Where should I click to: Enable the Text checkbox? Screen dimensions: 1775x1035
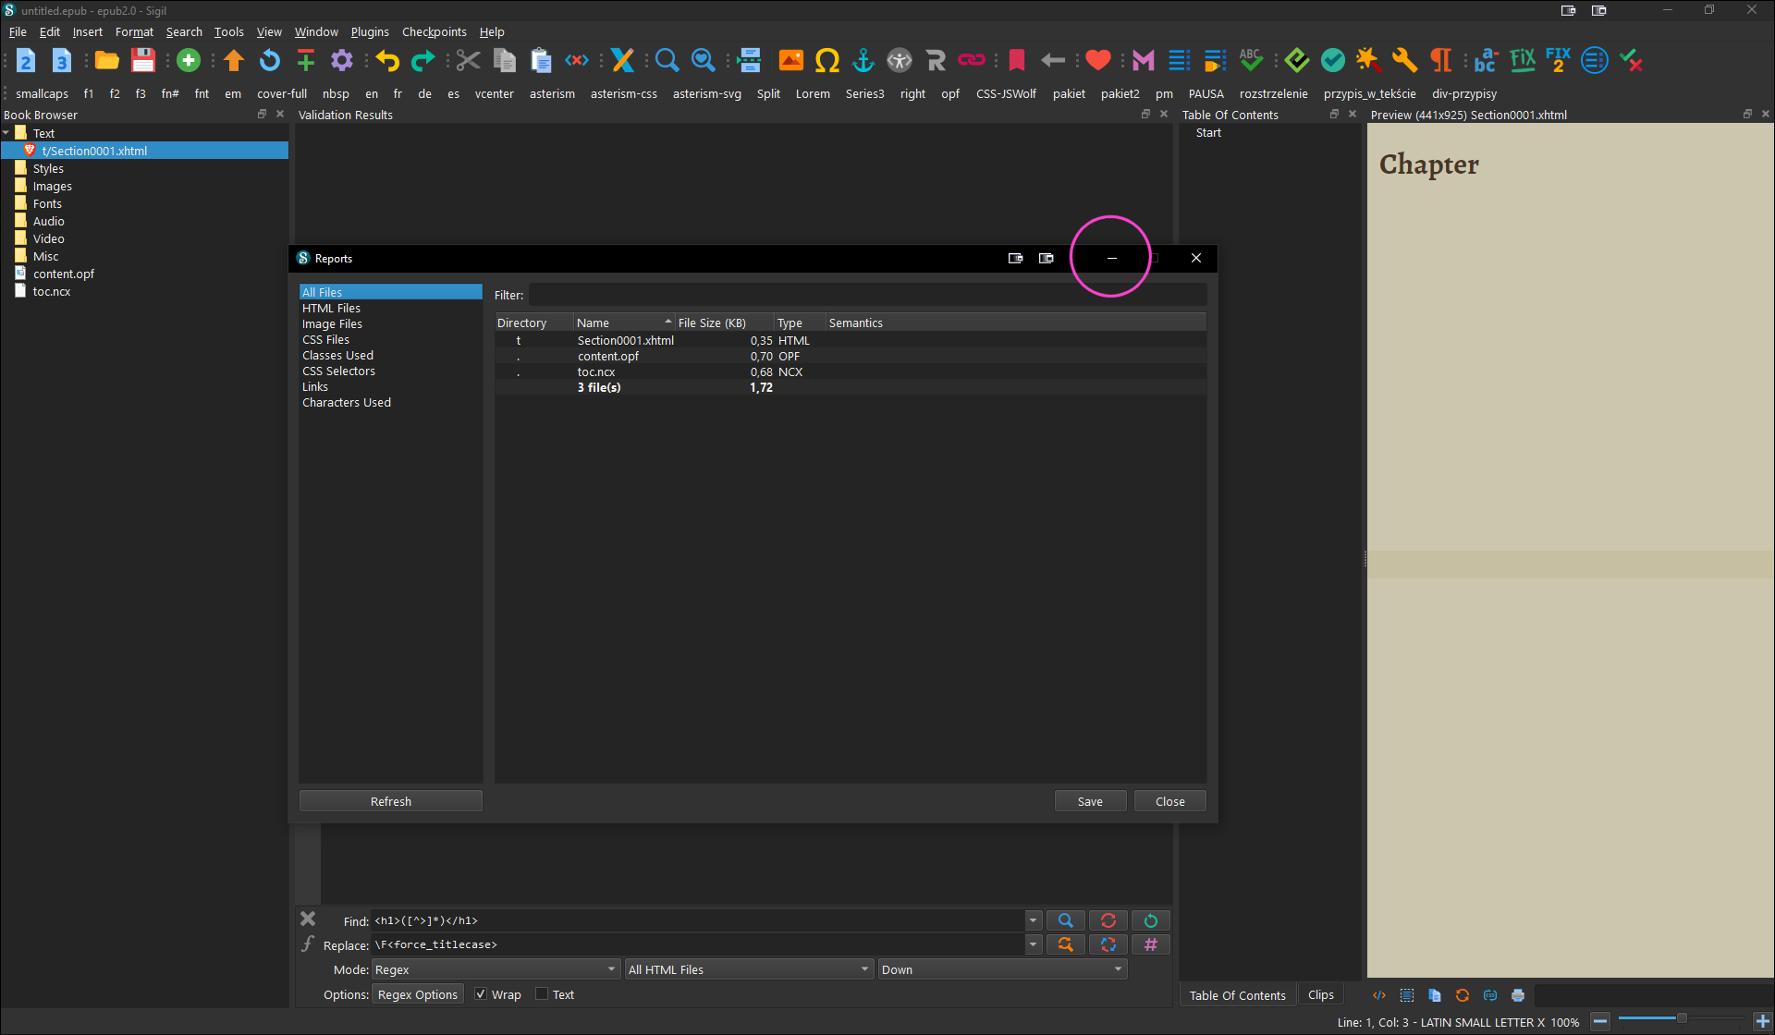(543, 994)
